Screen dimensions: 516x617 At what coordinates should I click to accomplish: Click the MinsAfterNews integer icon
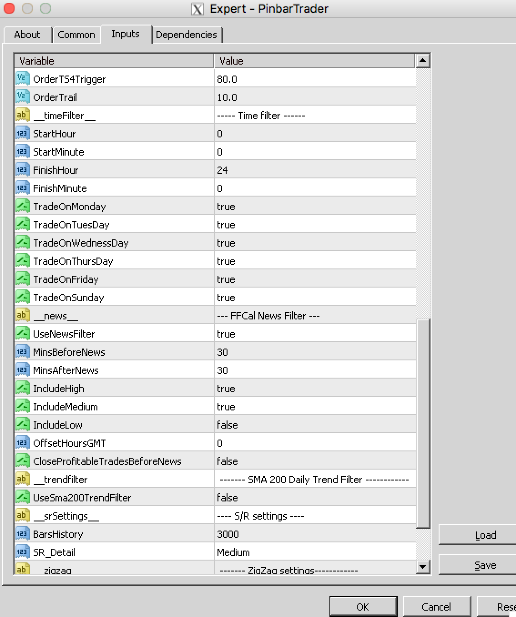[x=22, y=369]
